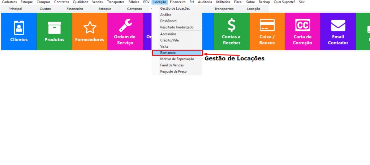370x165 pixels.
Task: Click Reajuste de Preço menu item
Action: [173, 71]
